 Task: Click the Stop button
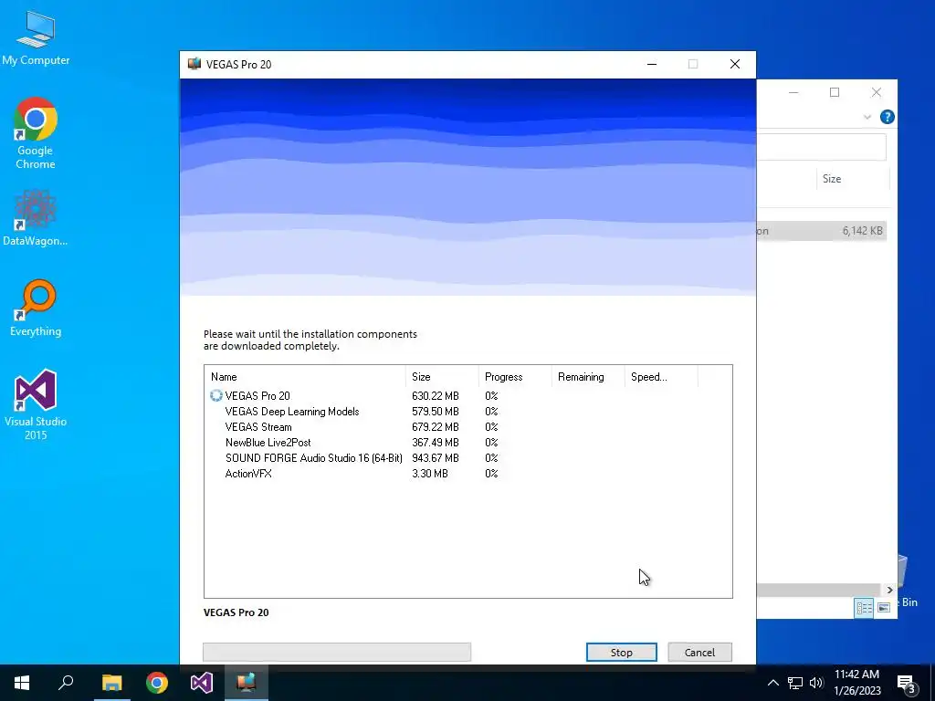point(621,652)
